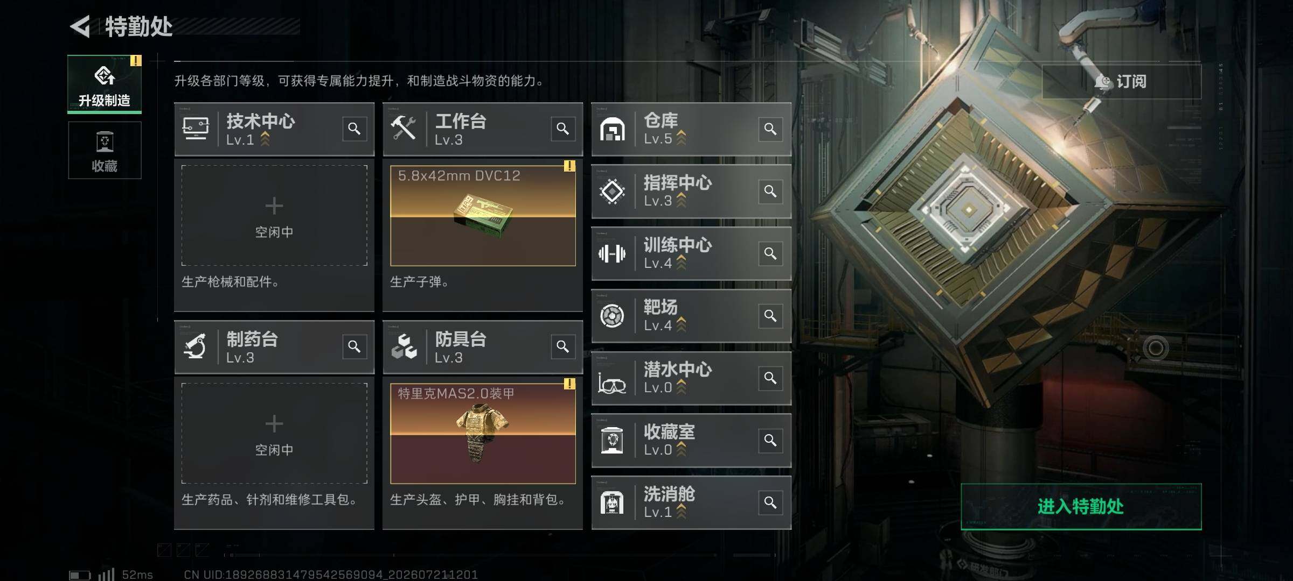Click the 训练中心 dumbbell icon
This screenshot has width=1293, height=581.
pyautogui.click(x=612, y=253)
